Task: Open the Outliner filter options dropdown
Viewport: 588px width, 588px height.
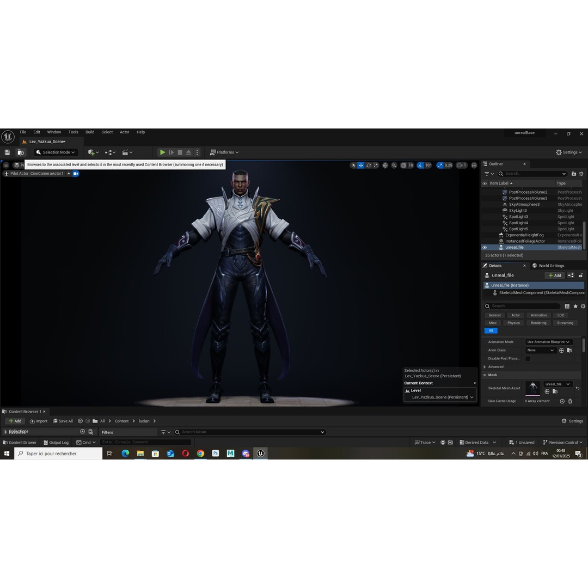Action: click(x=489, y=174)
